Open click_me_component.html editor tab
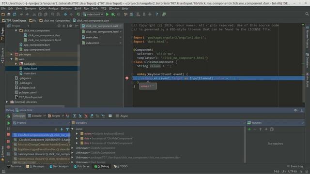Screen dimensions: 310x174 [102, 31]
